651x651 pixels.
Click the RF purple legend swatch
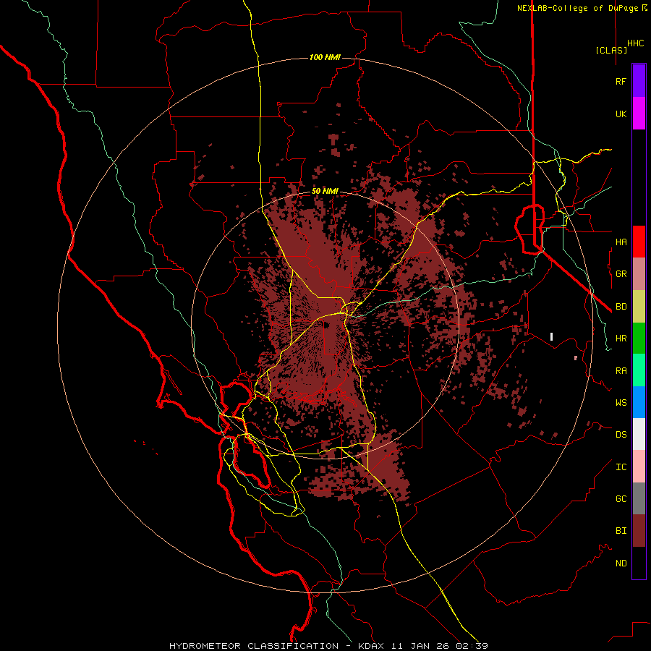[639, 81]
